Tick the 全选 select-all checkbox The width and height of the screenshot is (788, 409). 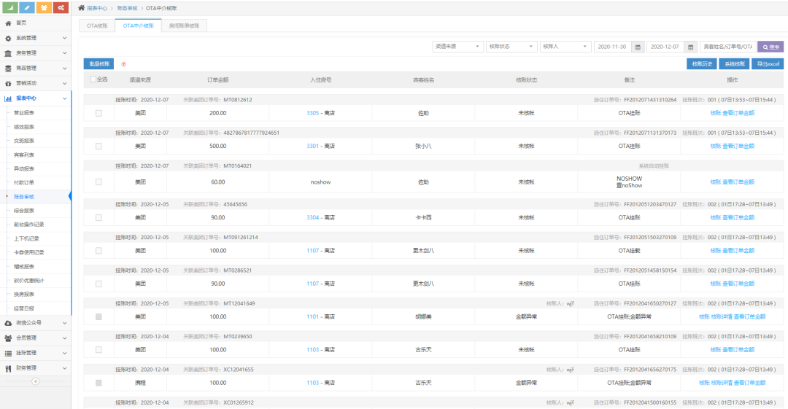click(x=93, y=79)
